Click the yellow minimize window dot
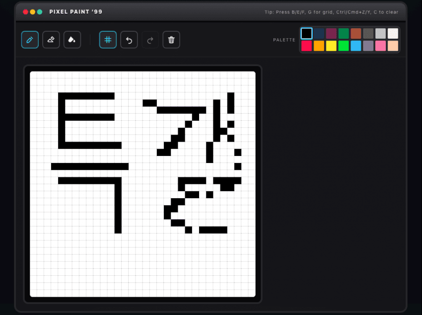Screen dimensions: 422x315 33,12
